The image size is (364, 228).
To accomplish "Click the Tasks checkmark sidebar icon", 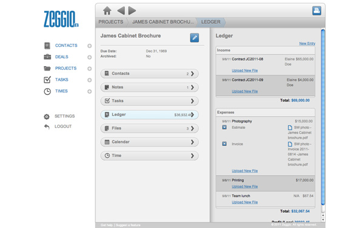I will click(x=47, y=80).
